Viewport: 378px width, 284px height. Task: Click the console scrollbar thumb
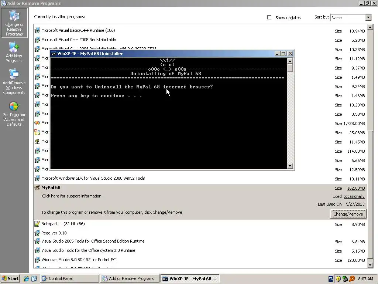coord(290,68)
